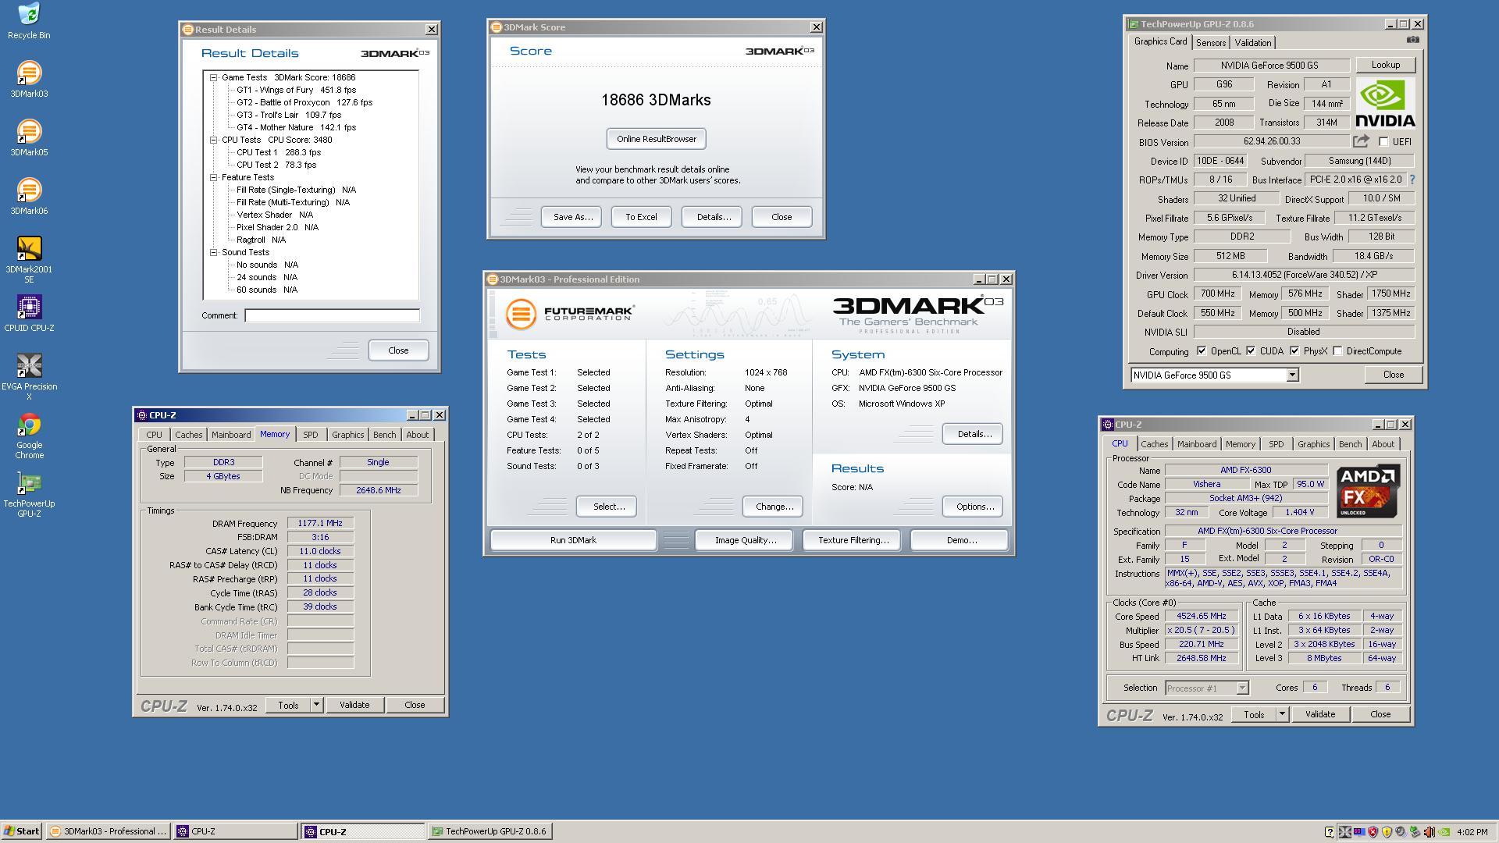Switch to the Sensors tab in GPU-Z
Screen dimensions: 1499x843
pos(1211,43)
